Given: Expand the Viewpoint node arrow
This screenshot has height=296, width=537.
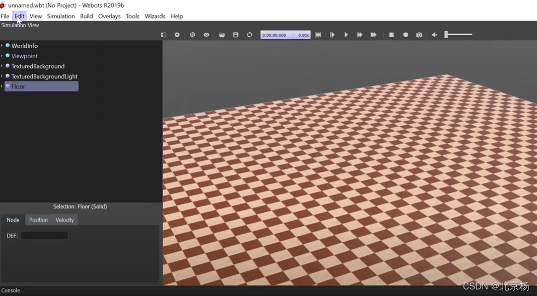Looking at the screenshot, I should pos(2,56).
